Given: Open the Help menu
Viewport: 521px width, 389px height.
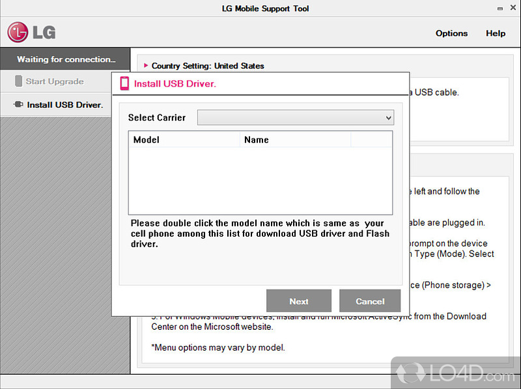Looking at the screenshot, I should pos(496,33).
